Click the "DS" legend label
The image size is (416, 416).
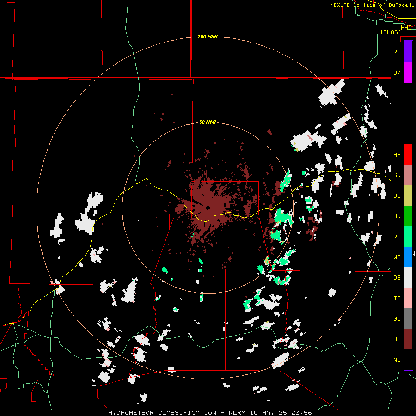tap(397, 278)
